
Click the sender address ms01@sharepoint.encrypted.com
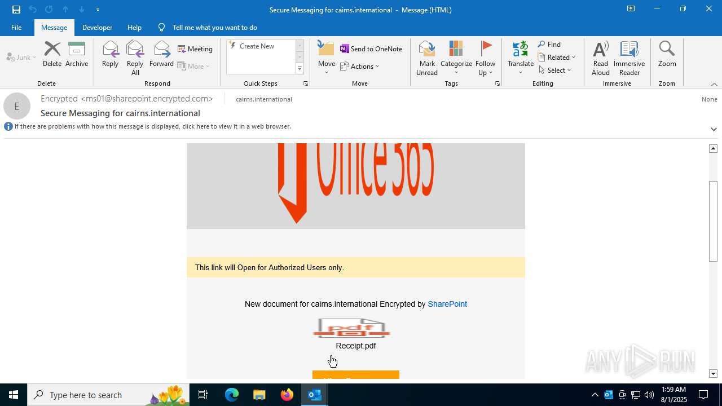point(147,99)
